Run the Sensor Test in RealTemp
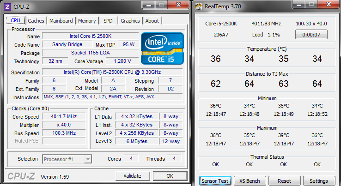This screenshot has width=341, height=186. coord(215,181)
